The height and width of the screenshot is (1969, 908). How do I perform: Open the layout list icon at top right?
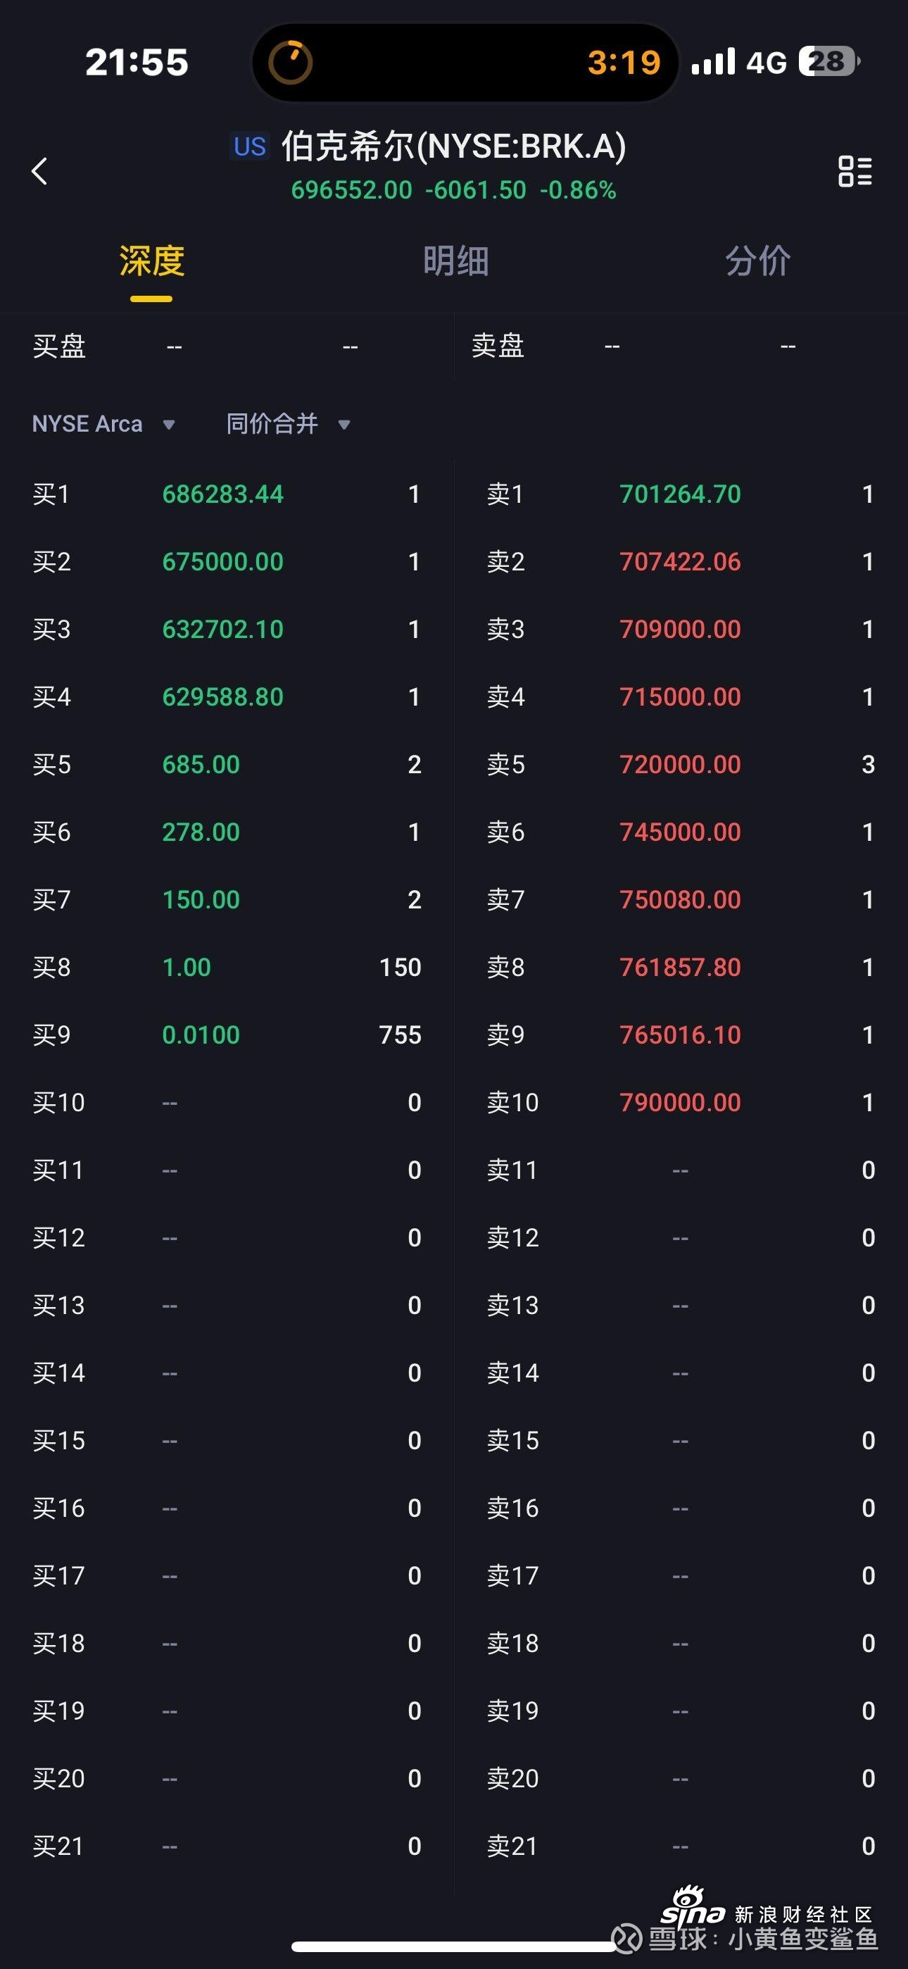[855, 171]
